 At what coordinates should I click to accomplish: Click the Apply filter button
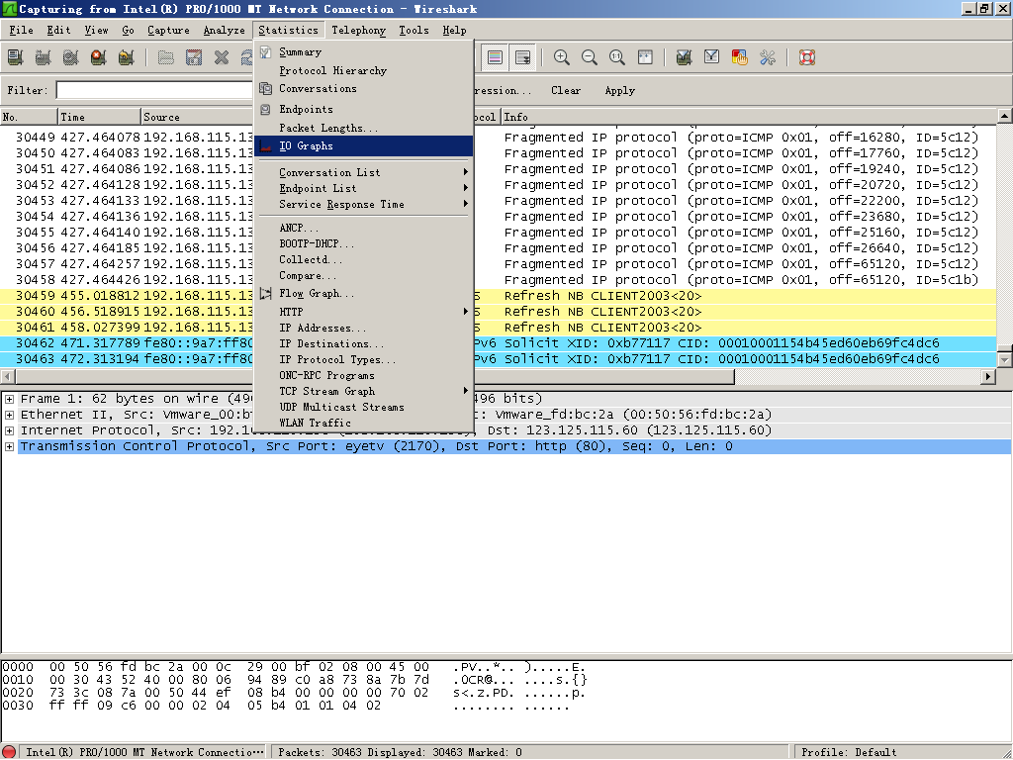point(619,90)
